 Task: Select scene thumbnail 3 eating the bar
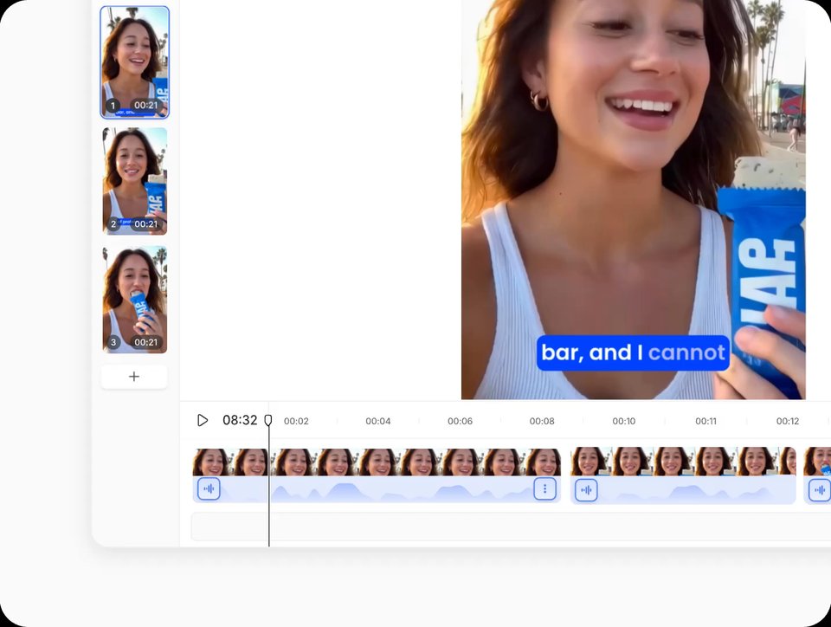point(134,300)
